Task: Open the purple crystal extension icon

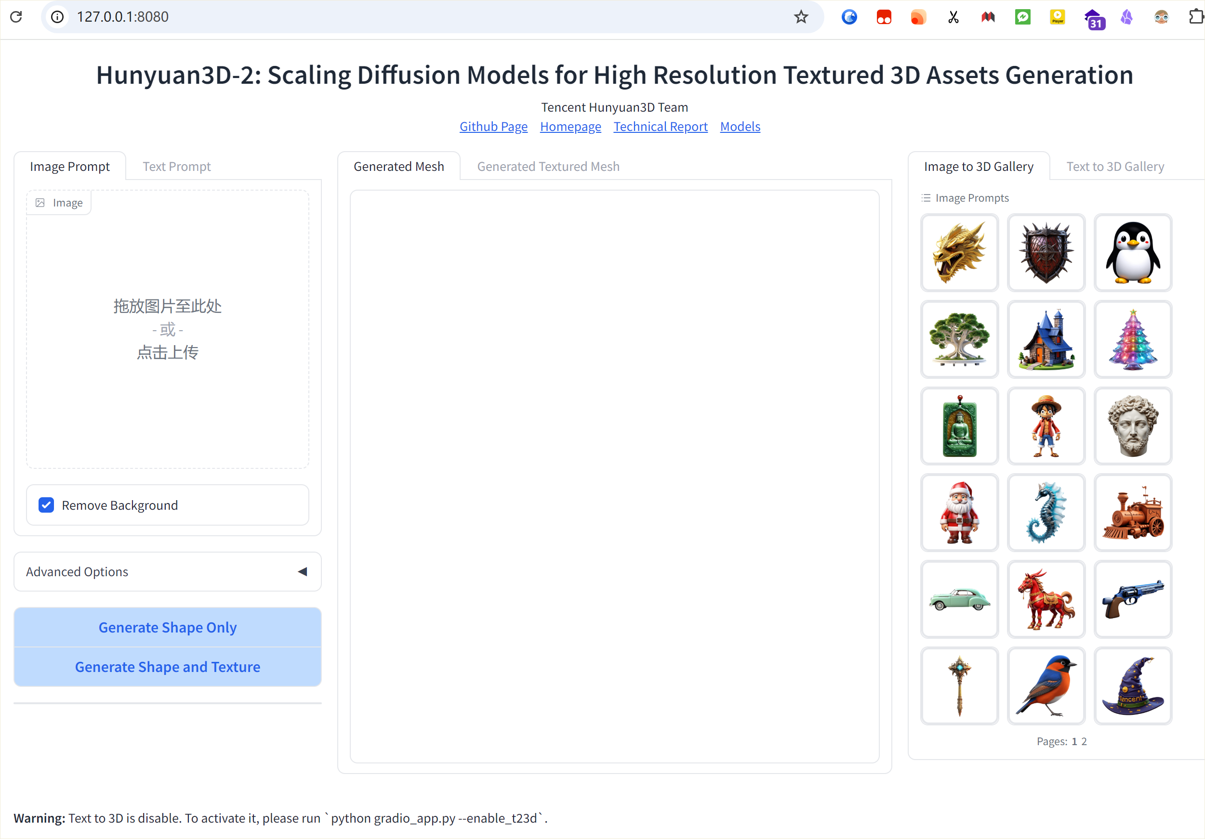Action: 1126,17
